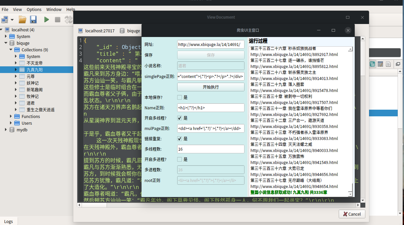Close the 爬虫UI主窗口 window
The height and width of the screenshot is (225, 404).
point(348,30)
